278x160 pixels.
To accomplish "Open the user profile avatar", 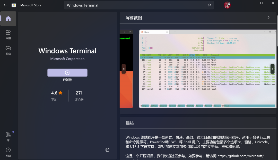I will (227, 5).
